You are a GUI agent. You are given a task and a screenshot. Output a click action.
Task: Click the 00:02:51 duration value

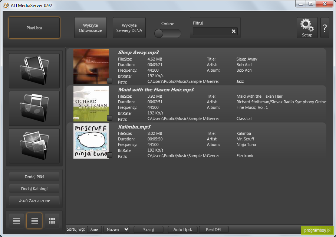point(155,102)
